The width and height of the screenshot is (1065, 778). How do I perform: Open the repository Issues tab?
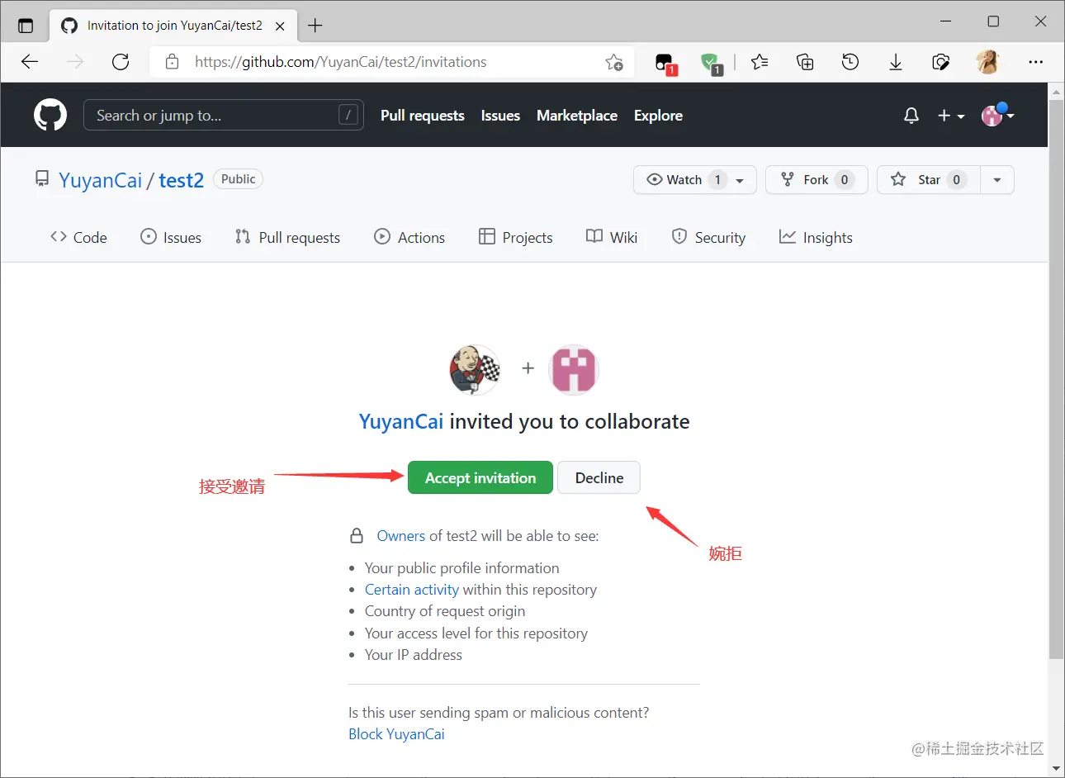pyautogui.click(x=171, y=238)
